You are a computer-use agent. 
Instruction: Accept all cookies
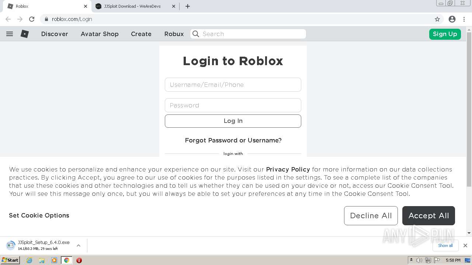tap(428, 216)
